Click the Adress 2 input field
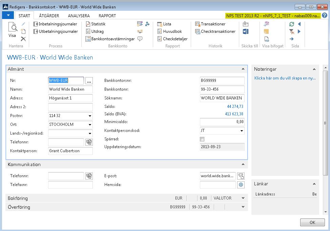Screen dimensions: 330x231 click(x=70, y=107)
